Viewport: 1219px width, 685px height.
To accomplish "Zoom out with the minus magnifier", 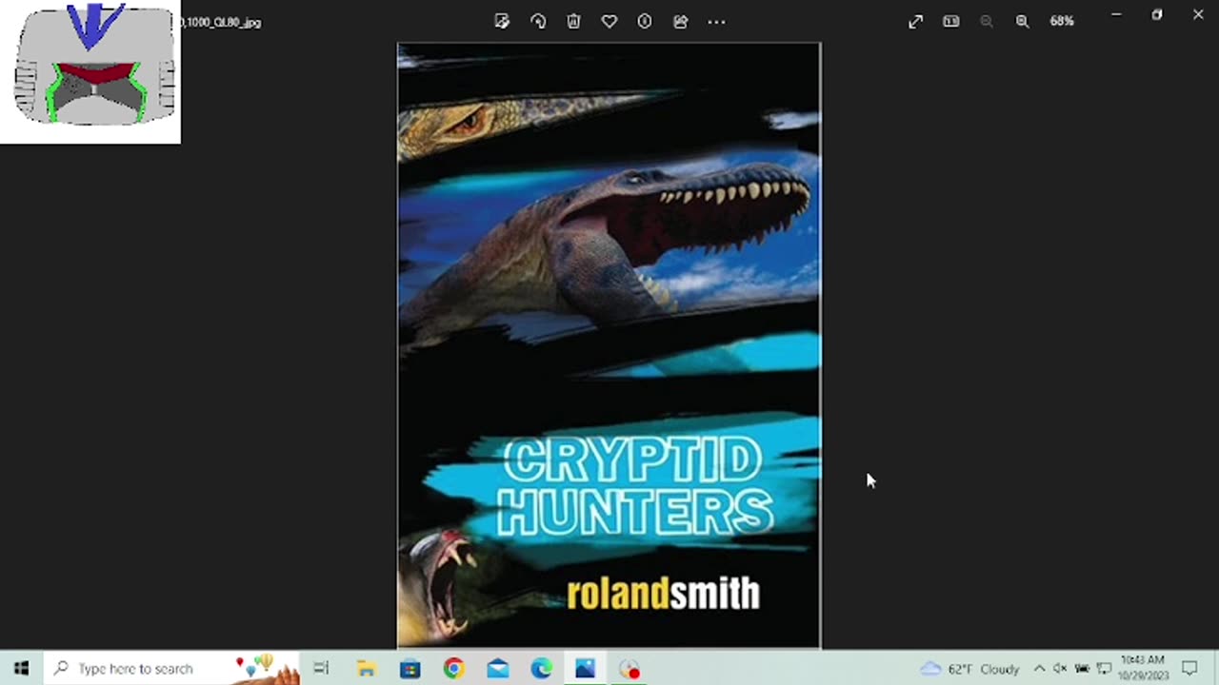I will point(987,21).
